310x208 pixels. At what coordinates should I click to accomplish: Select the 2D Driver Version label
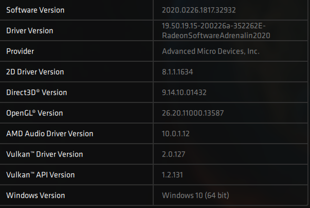click(x=35, y=72)
